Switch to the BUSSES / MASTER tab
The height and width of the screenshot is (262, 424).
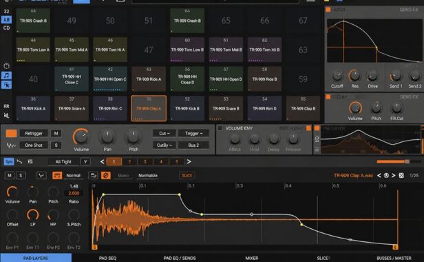coord(394,258)
